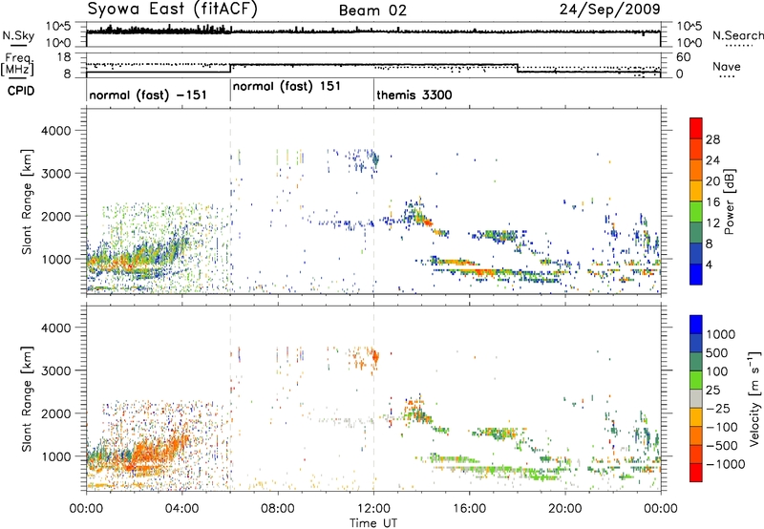Click the 'Freq. [MHz]' axis label
The height and width of the screenshot is (529, 764).
(x=18, y=65)
